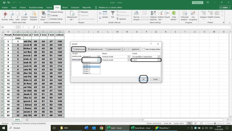Choose Sloupec E from the list
This screenshot has height=131, width=232.
coord(91,69)
